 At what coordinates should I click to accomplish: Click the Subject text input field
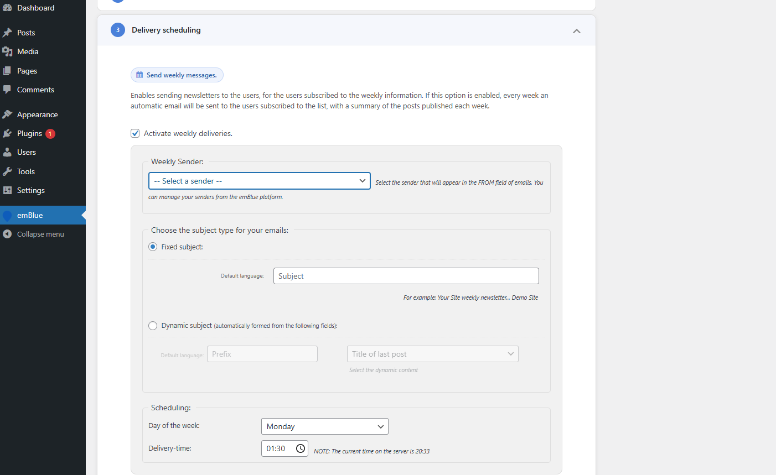[x=406, y=276]
